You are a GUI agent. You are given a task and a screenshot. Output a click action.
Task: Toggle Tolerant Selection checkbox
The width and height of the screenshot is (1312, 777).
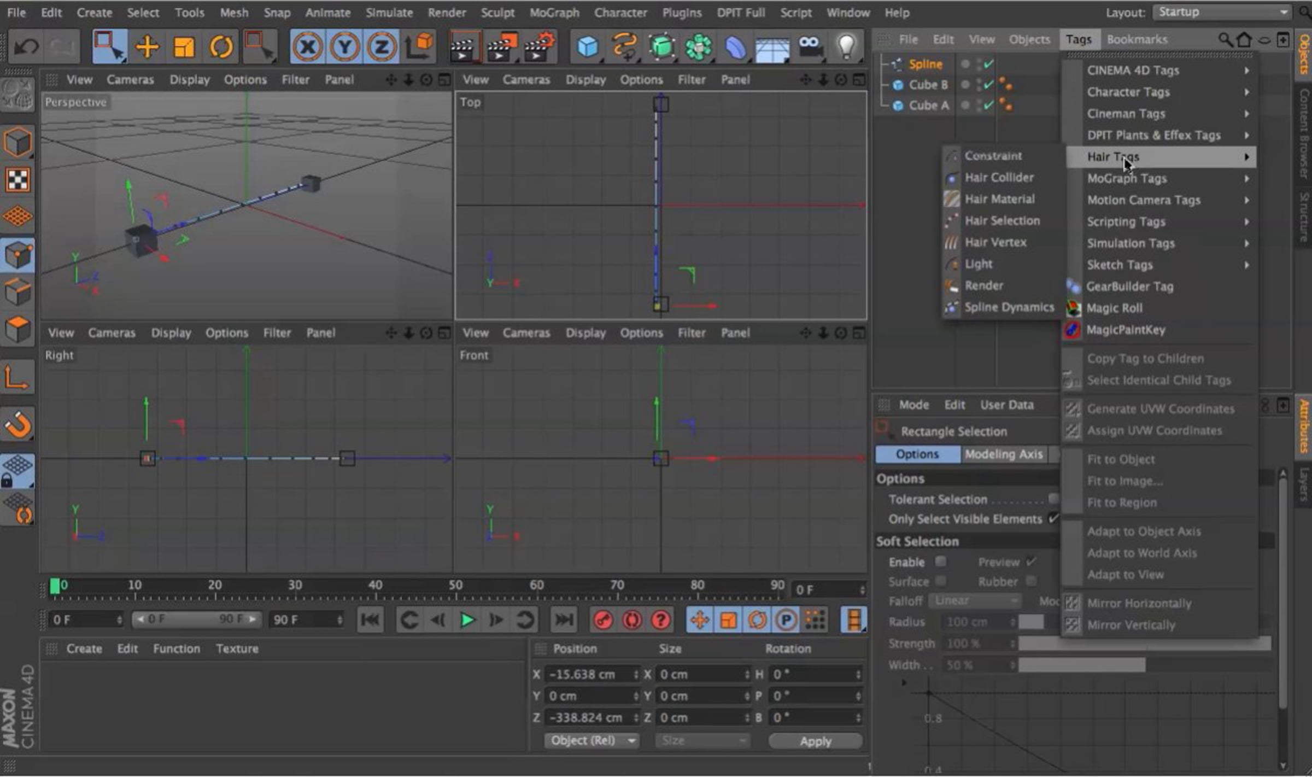pos(1053,499)
